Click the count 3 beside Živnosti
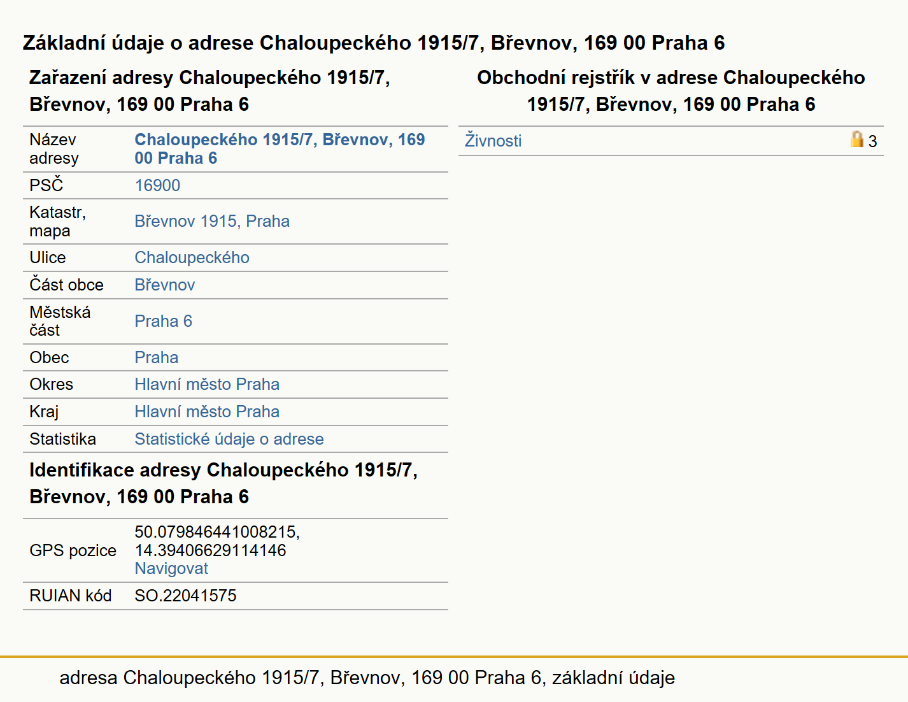Screen dimensions: 908x702 pos(872,141)
